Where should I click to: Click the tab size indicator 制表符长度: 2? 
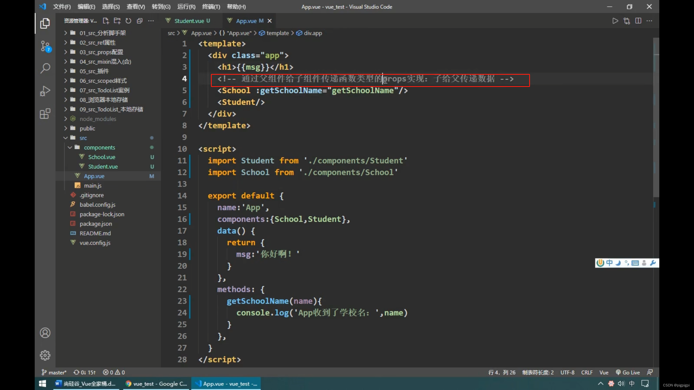click(538, 372)
